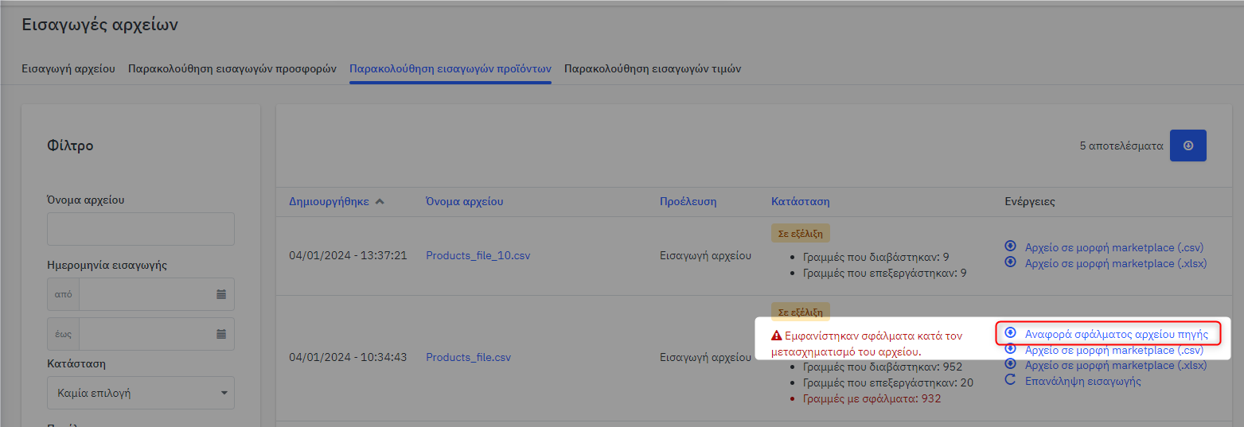Click download icon for Products_file.csv .xlsx format

tap(1011, 365)
